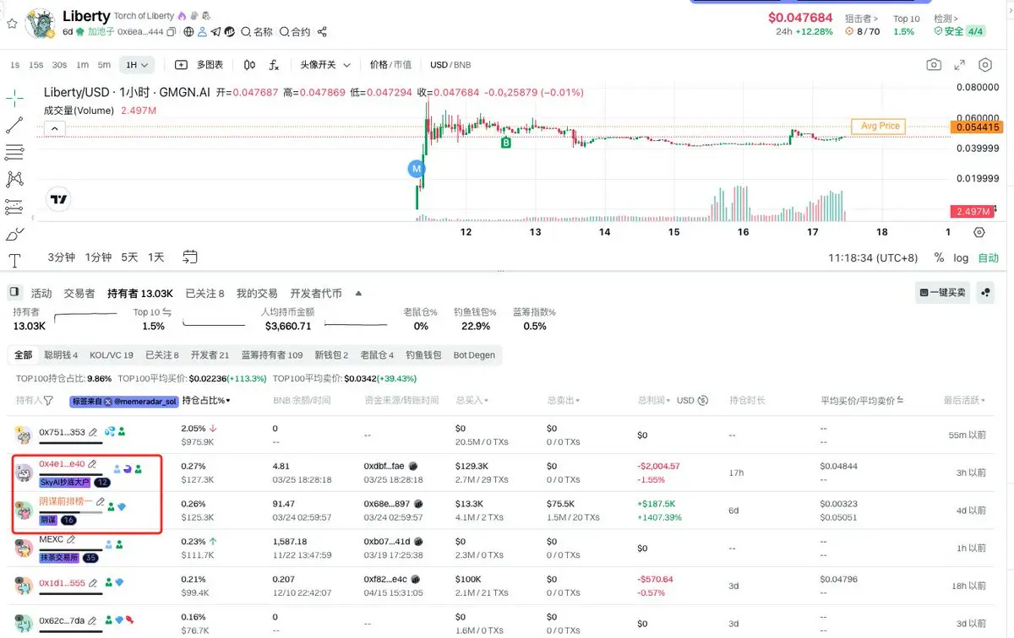Select the 15s interval

pyautogui.click(x=36, y=65)
